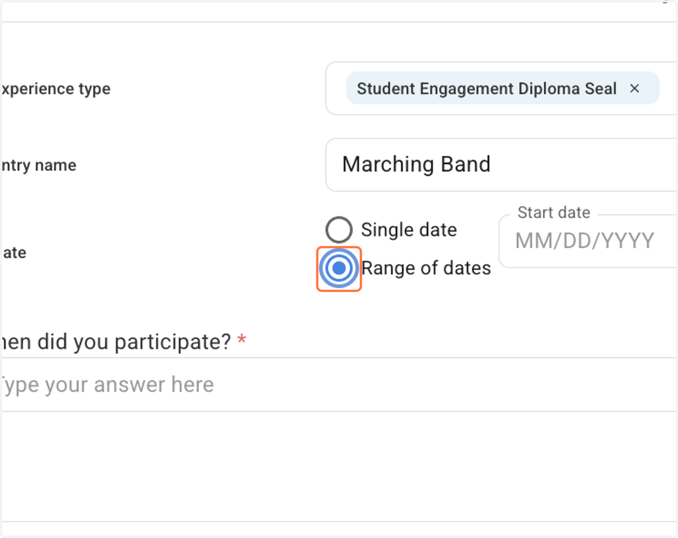Click the Student Engagement Diploma Seal chip text

[x=487, y=89]
